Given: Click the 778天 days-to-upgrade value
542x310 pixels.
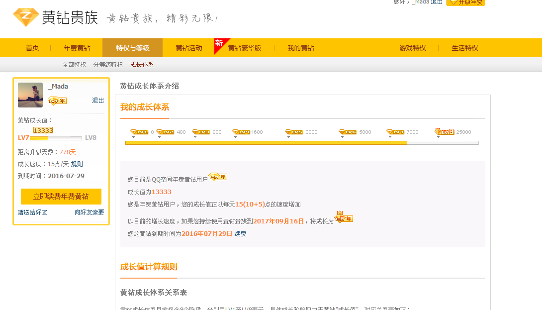Looking at the screenshot, I should [x=68, y=152].
